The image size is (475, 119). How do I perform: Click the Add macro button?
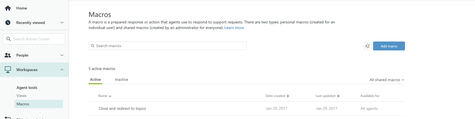(389, 46)
